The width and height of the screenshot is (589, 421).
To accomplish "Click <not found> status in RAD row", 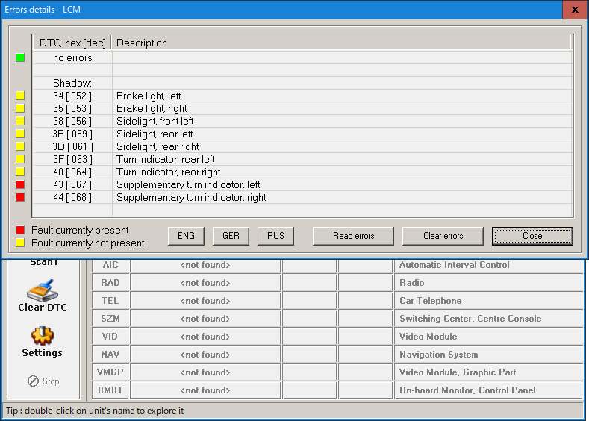I will (x=205, y=283).
